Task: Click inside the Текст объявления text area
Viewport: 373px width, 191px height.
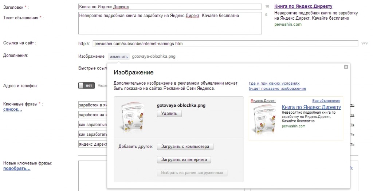Action: (x=170, y=23)
